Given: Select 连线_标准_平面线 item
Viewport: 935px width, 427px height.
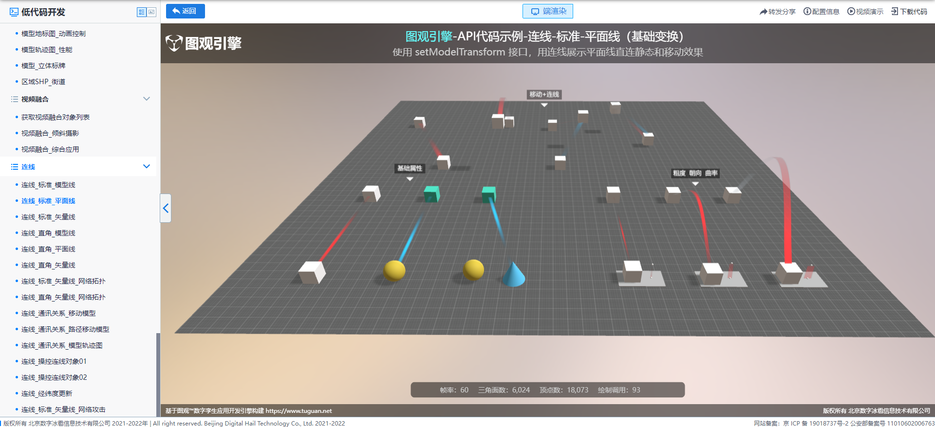Looking at the screenshot, I should [48, 201].
